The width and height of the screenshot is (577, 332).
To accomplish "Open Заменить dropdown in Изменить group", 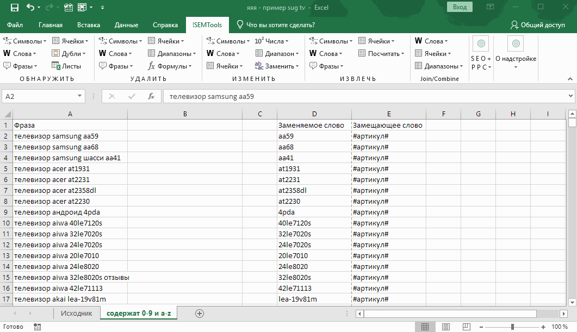I will point(277,66).
